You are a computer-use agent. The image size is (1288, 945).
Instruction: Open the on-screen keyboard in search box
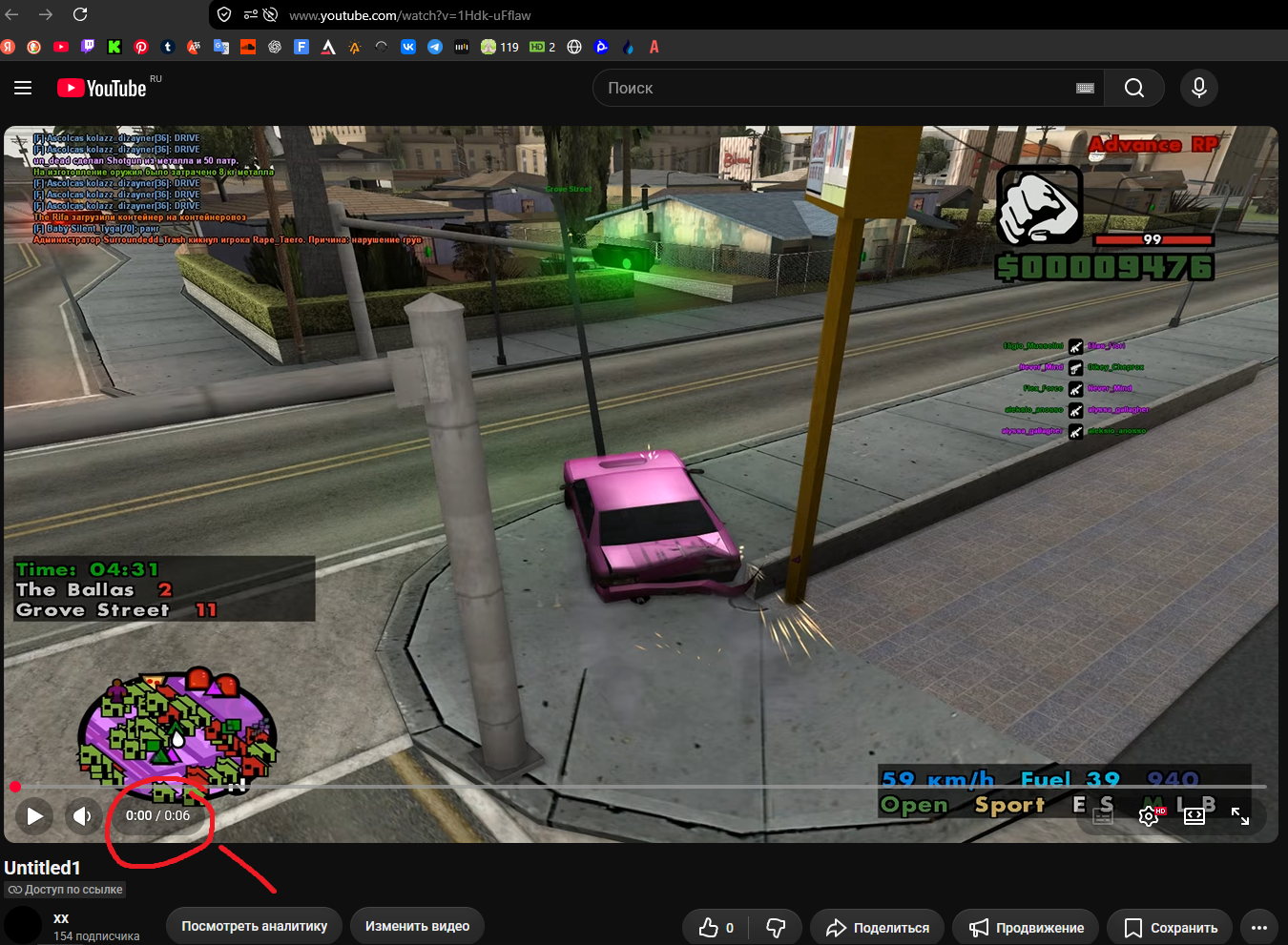point(1085,88)
